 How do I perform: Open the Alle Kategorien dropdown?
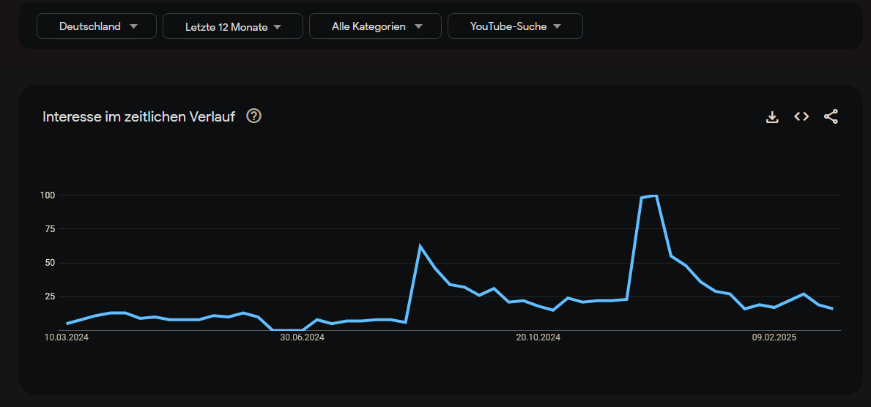(376, 26)
